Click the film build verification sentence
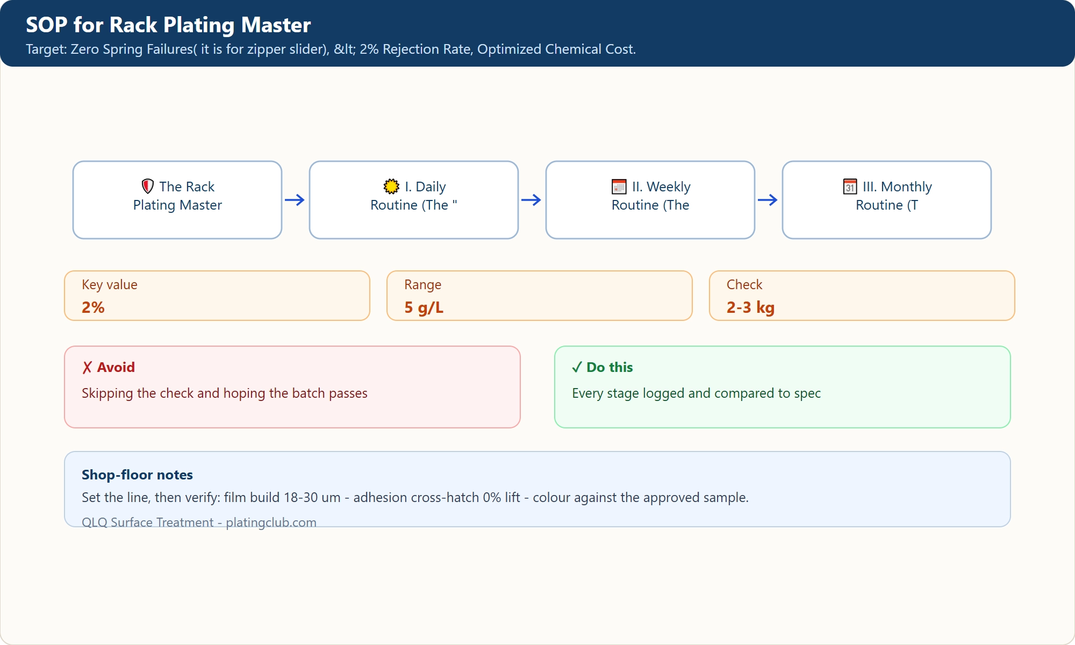Image resolution: width=1075 pixels, height=645 pixels. pyautogui.click(x=415, y=498)
